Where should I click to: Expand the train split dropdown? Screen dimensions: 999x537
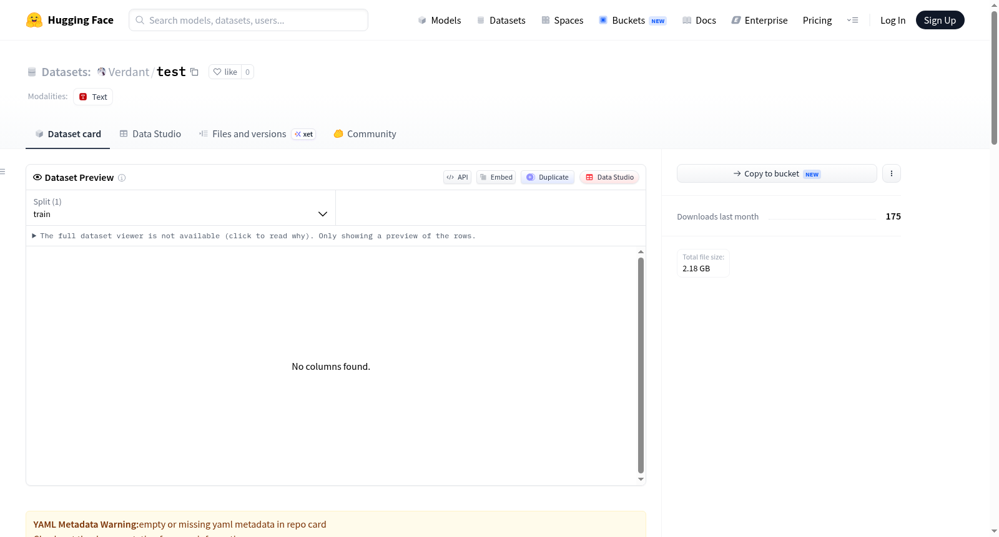coord(180,208)
